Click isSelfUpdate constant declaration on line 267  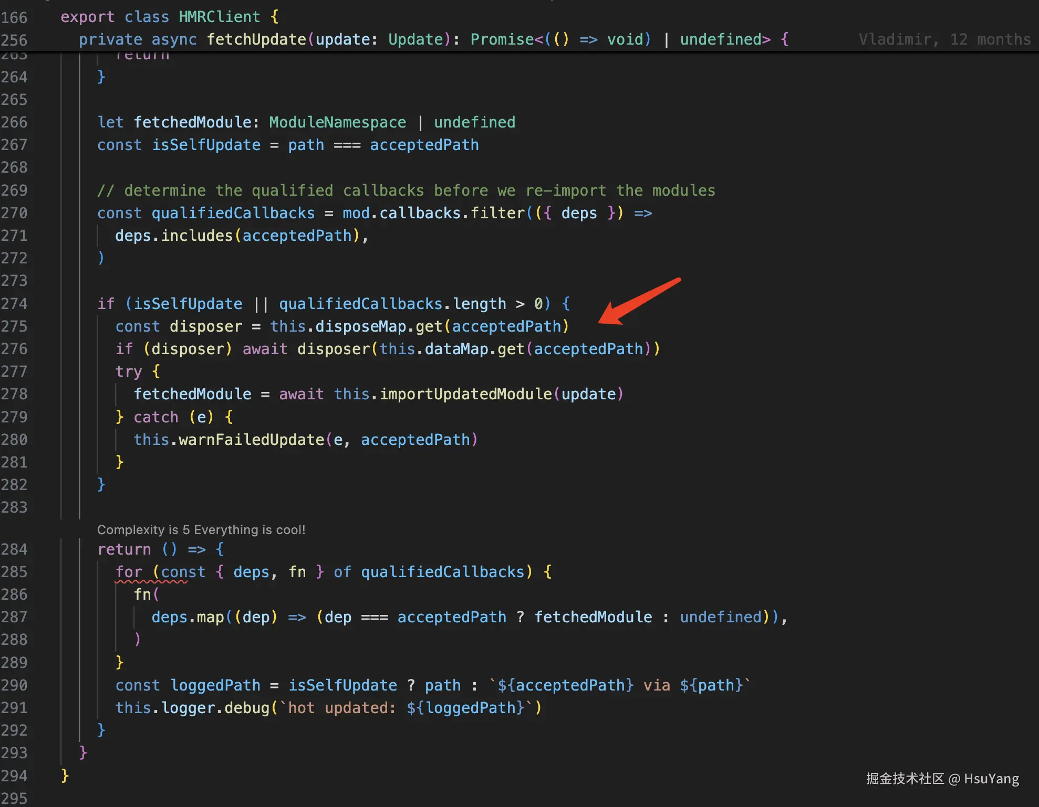click(206, 145)
